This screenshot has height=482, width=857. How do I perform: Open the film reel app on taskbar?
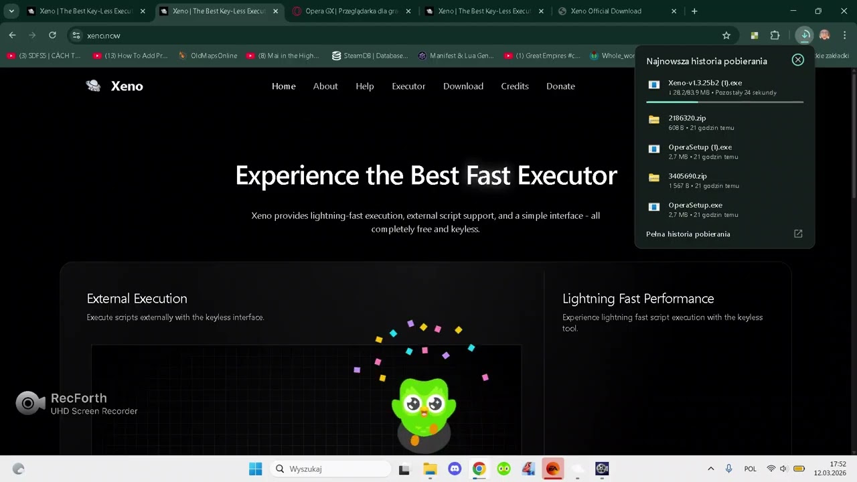coord(602,469)
